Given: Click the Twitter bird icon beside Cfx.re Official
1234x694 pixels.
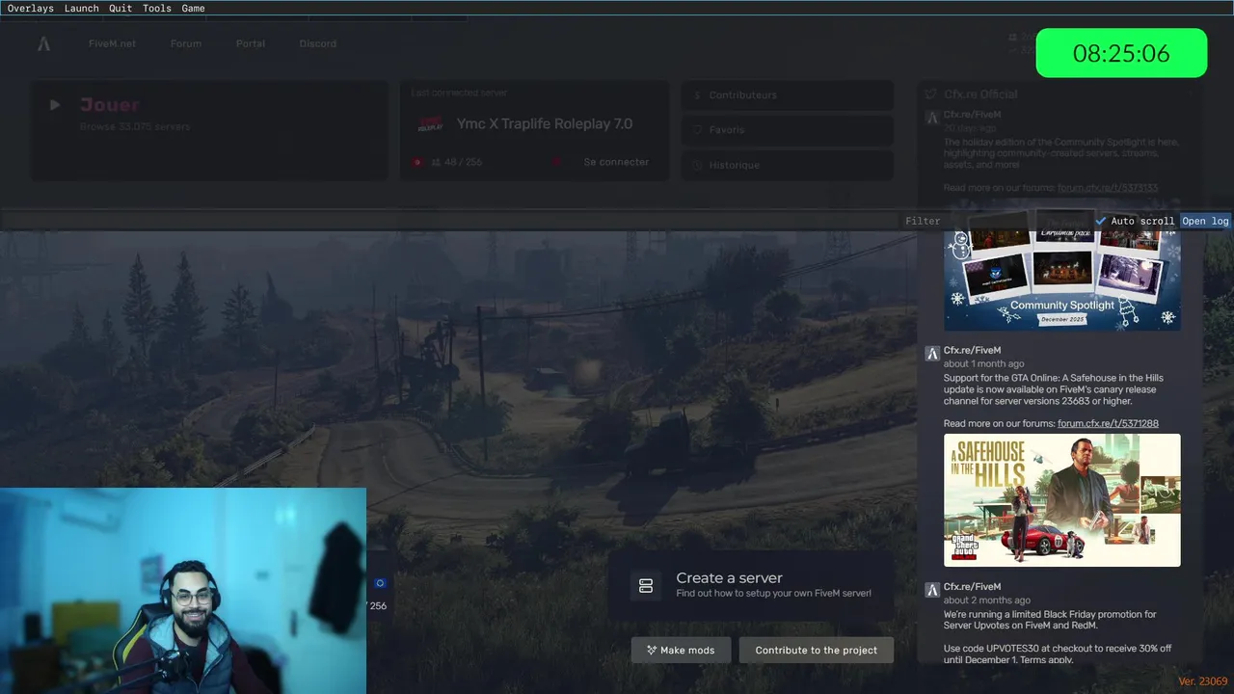Looking at the screenshot, I should click(930, 94).
